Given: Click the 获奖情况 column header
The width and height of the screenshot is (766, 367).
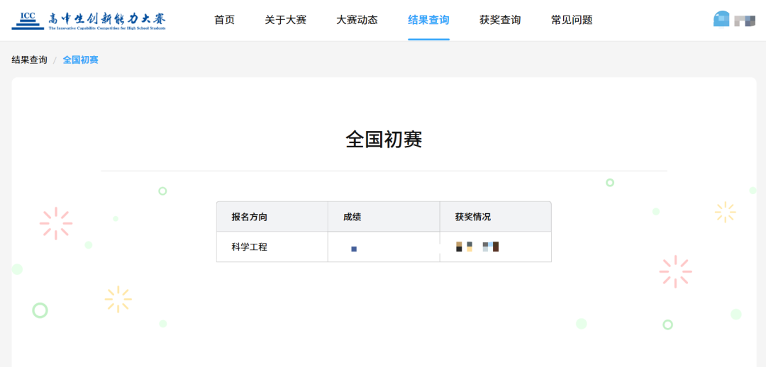Looking at the screenshot, I should coord(473,217).
